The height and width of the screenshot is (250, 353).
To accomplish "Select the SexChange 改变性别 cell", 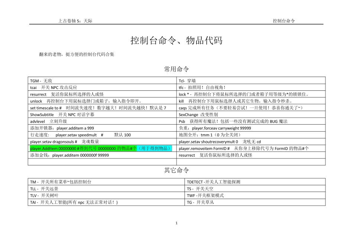I will click(x=251, y=114).
